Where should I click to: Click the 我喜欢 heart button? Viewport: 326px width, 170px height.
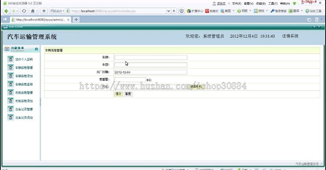(212, 11)
